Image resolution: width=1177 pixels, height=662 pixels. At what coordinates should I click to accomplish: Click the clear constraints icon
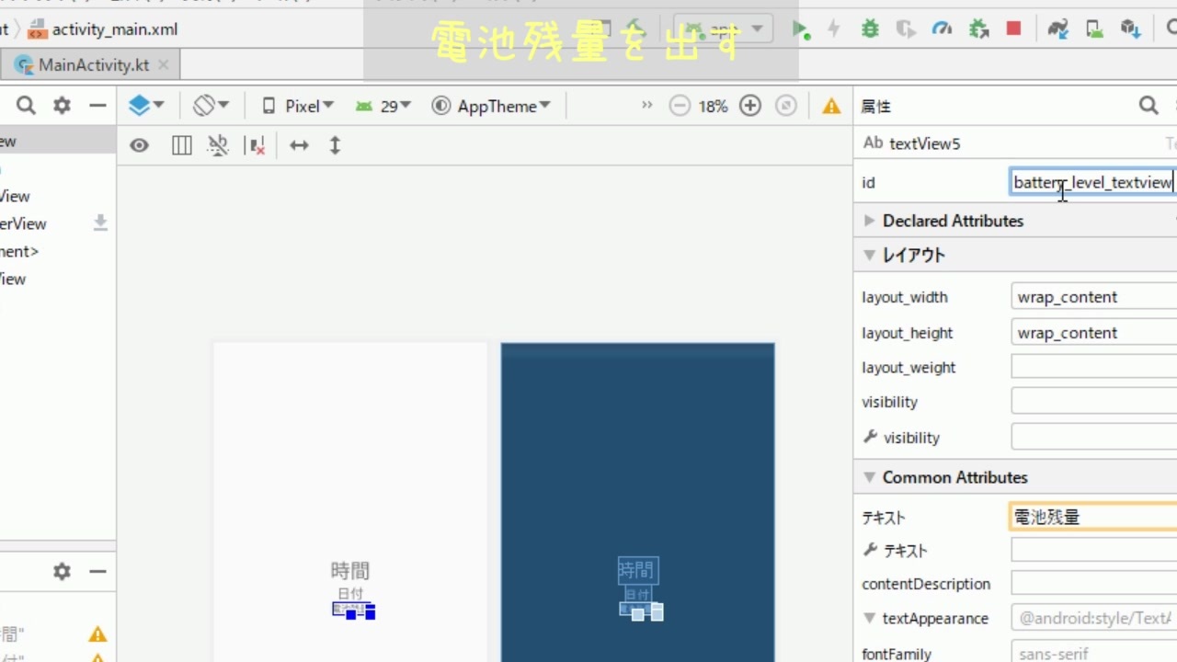coord(257,145)
